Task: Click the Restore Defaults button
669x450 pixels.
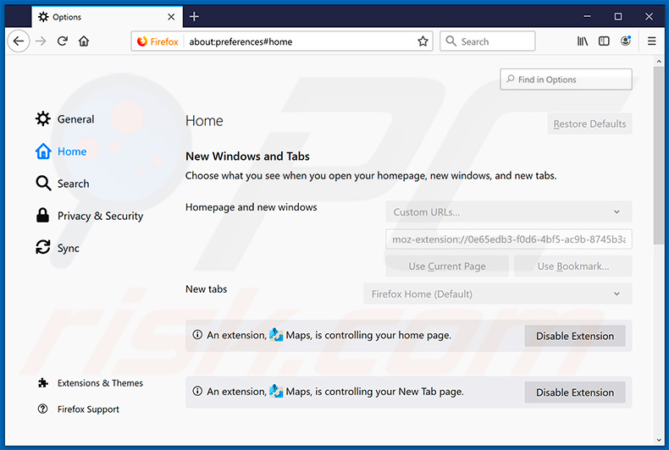Action: (x=589, y=124)
